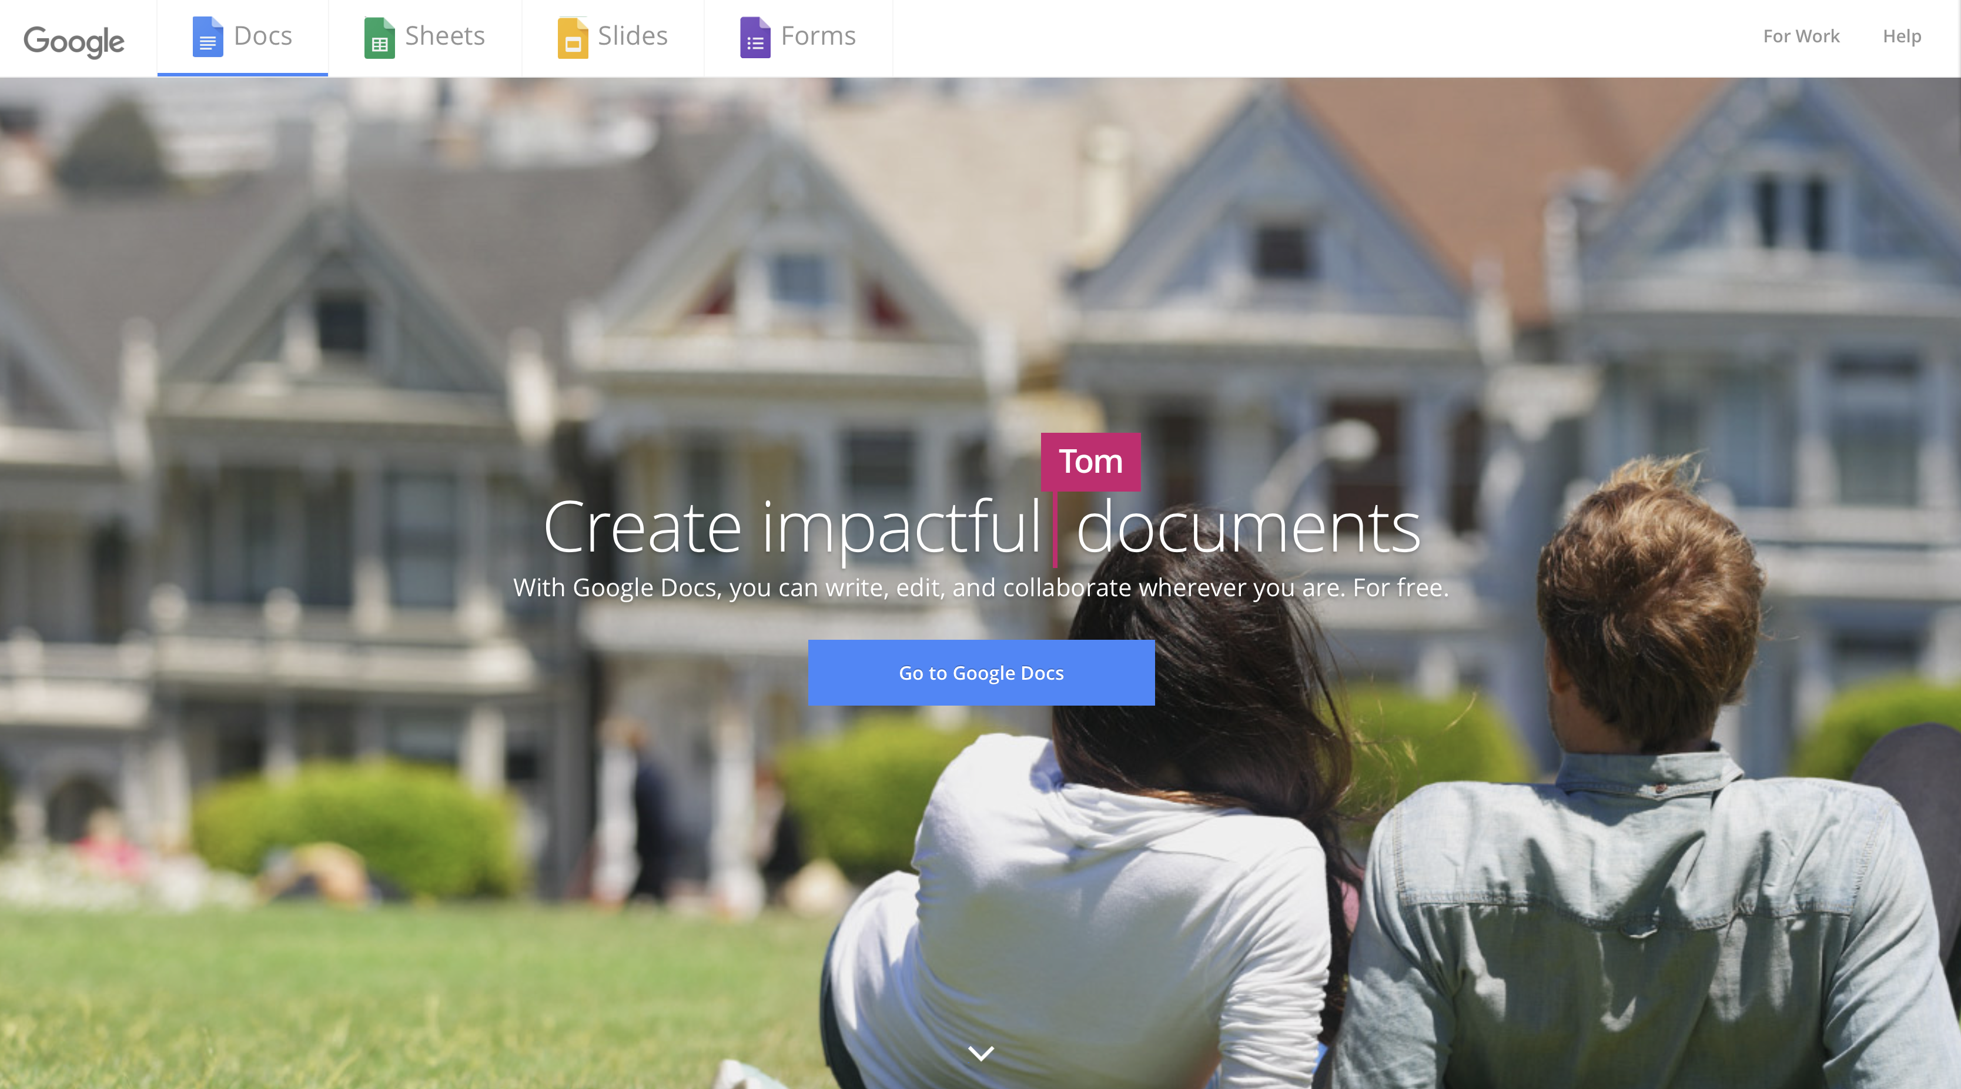The width and height of the screenshot is (1961, 1089).
Task: Click the Google logo
Action: pos(74,41)
